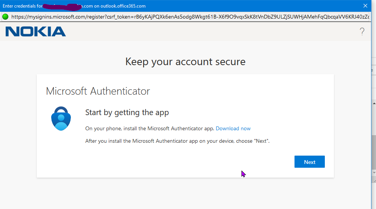376x209 pixels.
Task: Click scrollbar down arrow in background window
Action: [374, 173]
